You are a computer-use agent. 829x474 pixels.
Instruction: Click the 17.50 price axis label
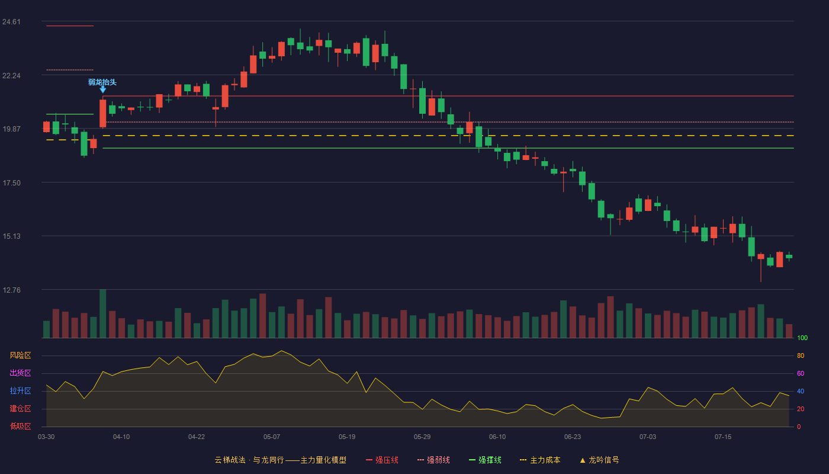coord(11,183)
